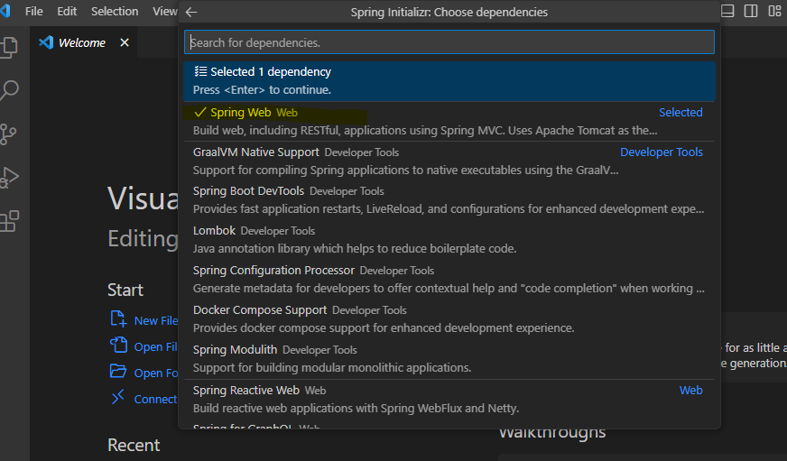Screen dimensions: 787x461
Task: Select the Spring Reactive Web dependency
Action: [x=449, y=399]
